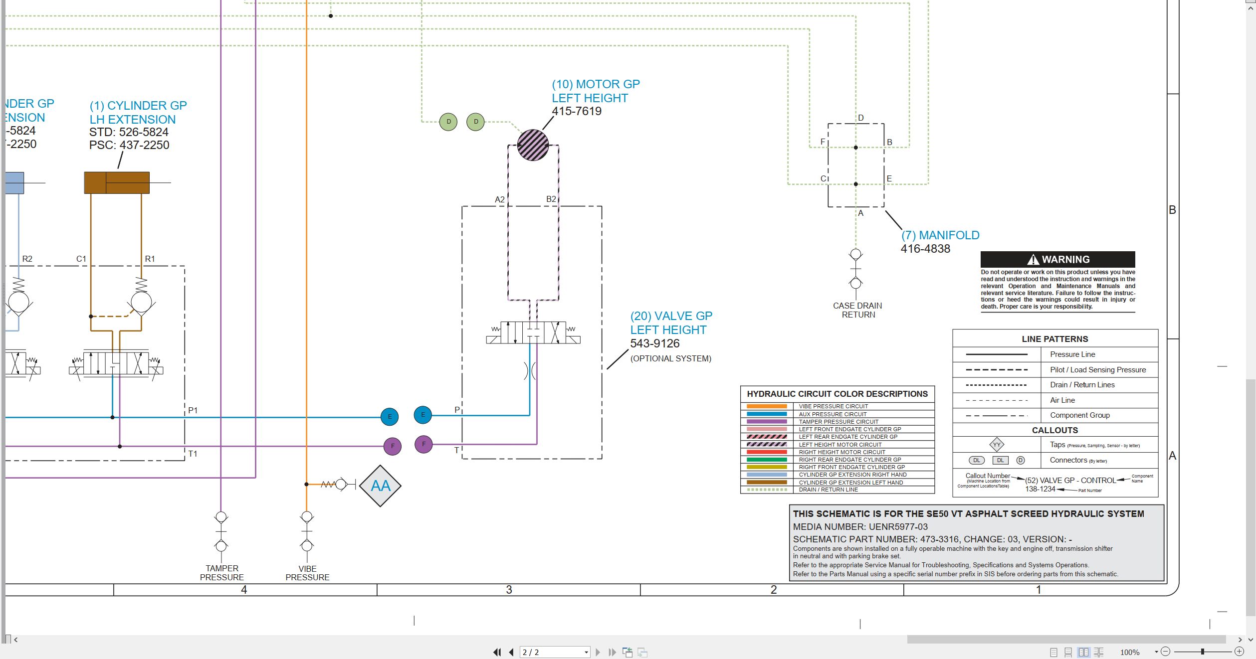Viewport: 1256px width, 659px height.
Task: Click the (7) MANIFOLD callout label
Action: 940,235
